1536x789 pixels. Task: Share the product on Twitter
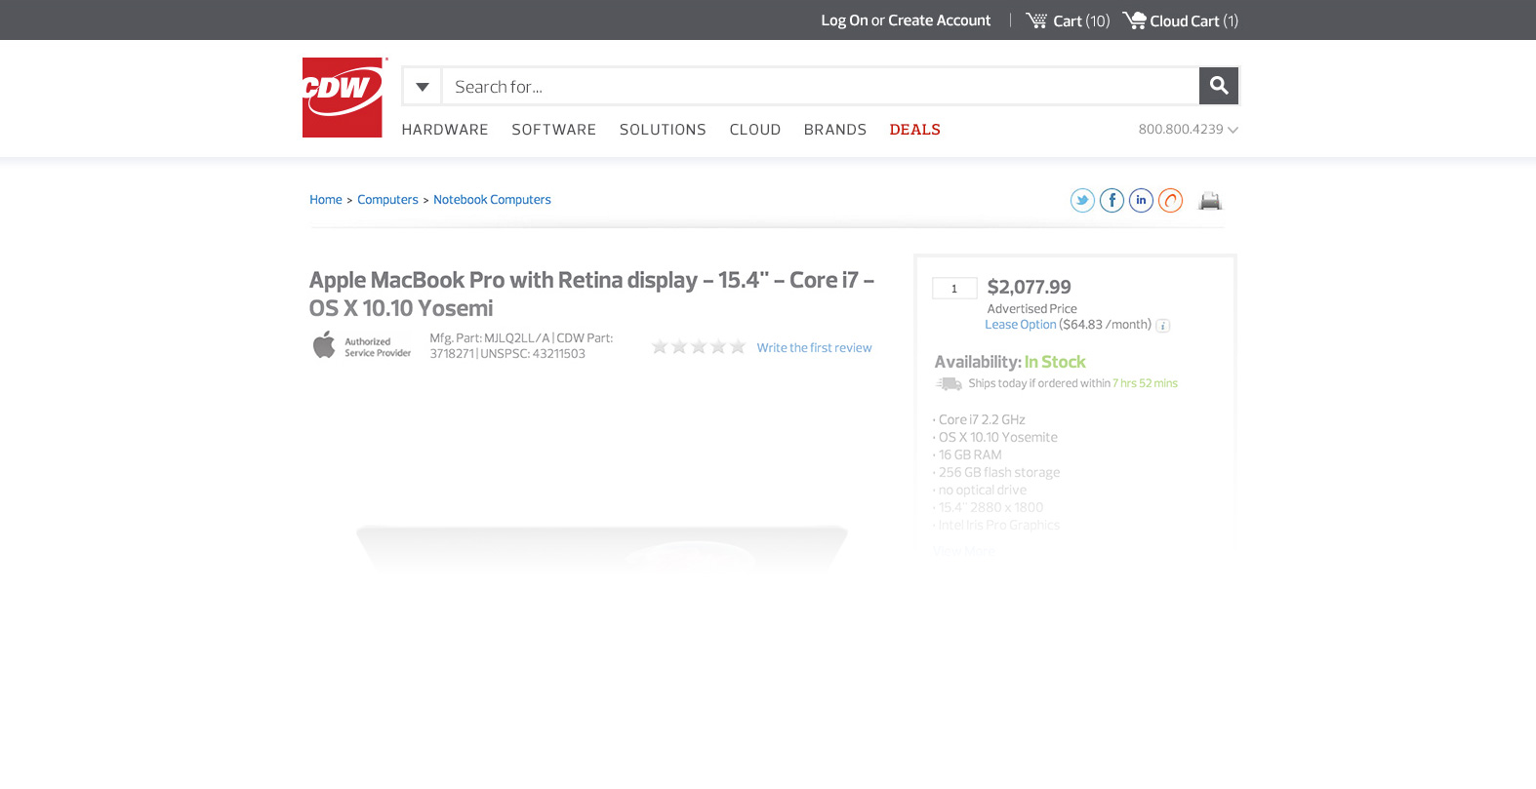[1082, 201]
